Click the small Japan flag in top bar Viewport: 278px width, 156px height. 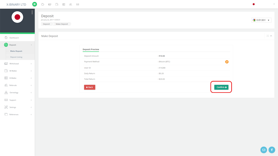(x=254, y=4)
